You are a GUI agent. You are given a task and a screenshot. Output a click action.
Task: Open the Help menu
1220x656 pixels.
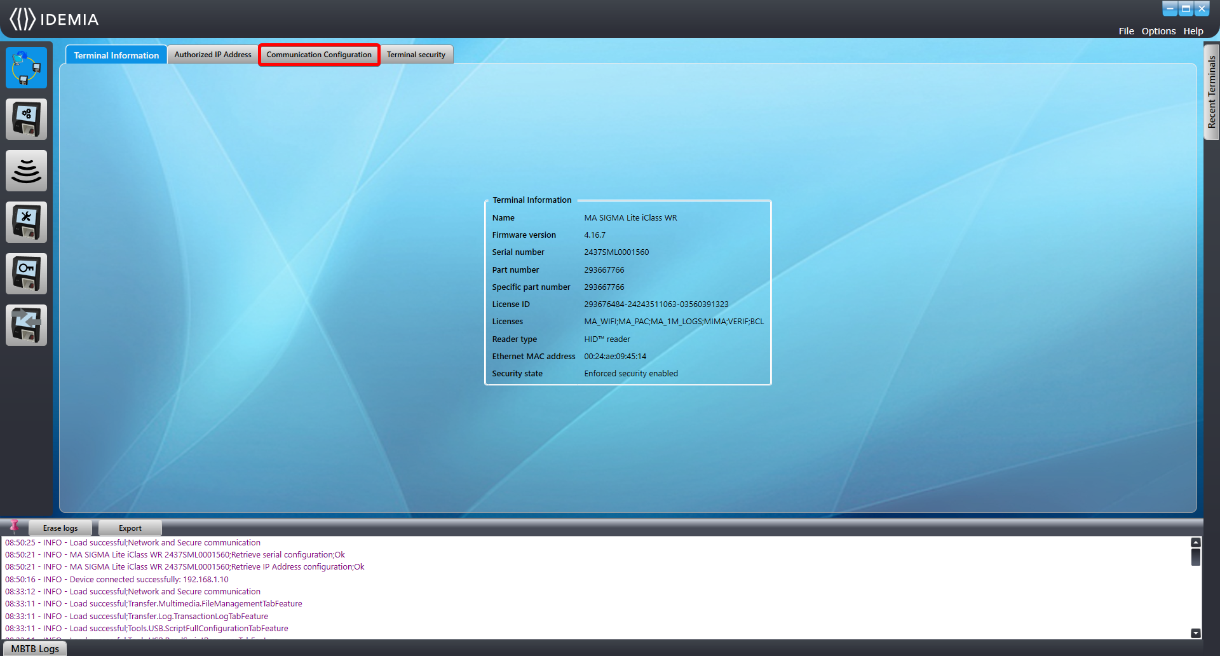coord(1193,31)
